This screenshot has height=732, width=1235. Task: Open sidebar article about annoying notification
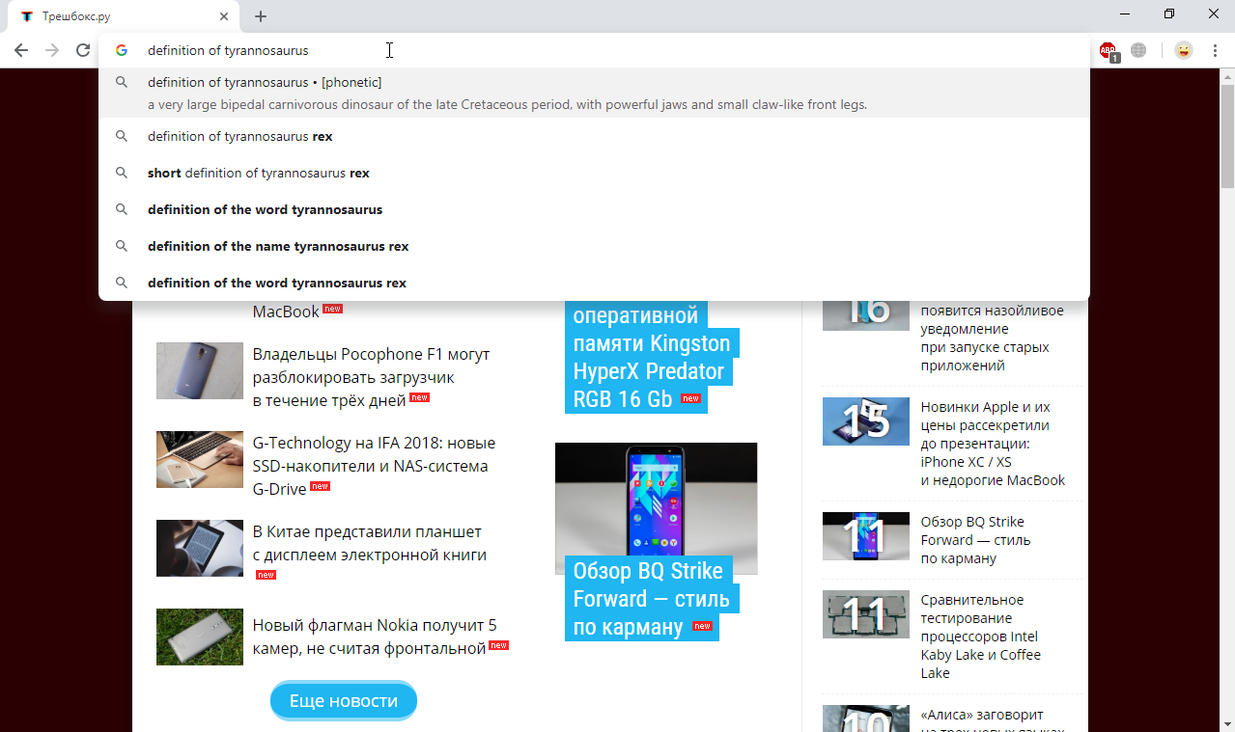pos(992,338)
